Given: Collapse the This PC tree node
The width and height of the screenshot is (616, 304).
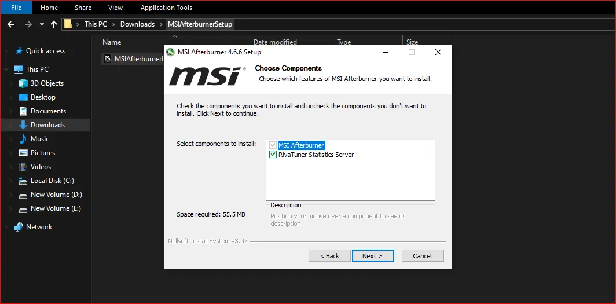Looking at the screenshot, I should pyautogui.click(x=6, y=69).
